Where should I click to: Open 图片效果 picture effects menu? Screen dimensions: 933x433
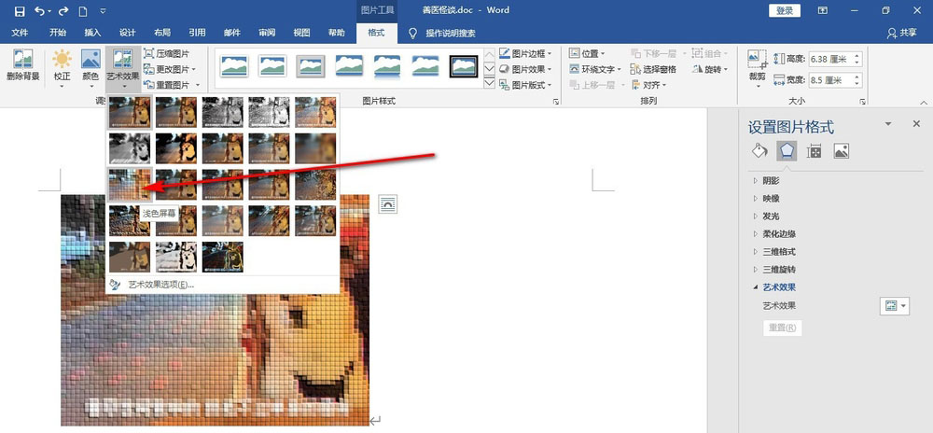(x=526, y=69)
